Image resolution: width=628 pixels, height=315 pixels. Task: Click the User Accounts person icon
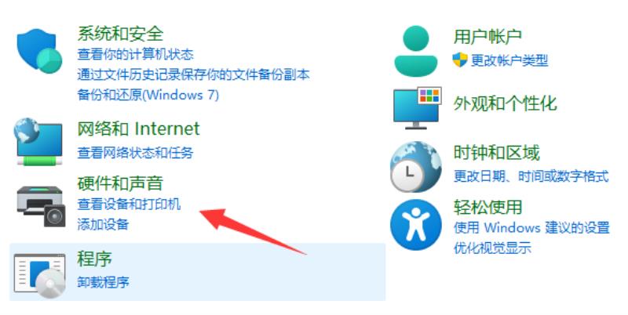[416, 51]
